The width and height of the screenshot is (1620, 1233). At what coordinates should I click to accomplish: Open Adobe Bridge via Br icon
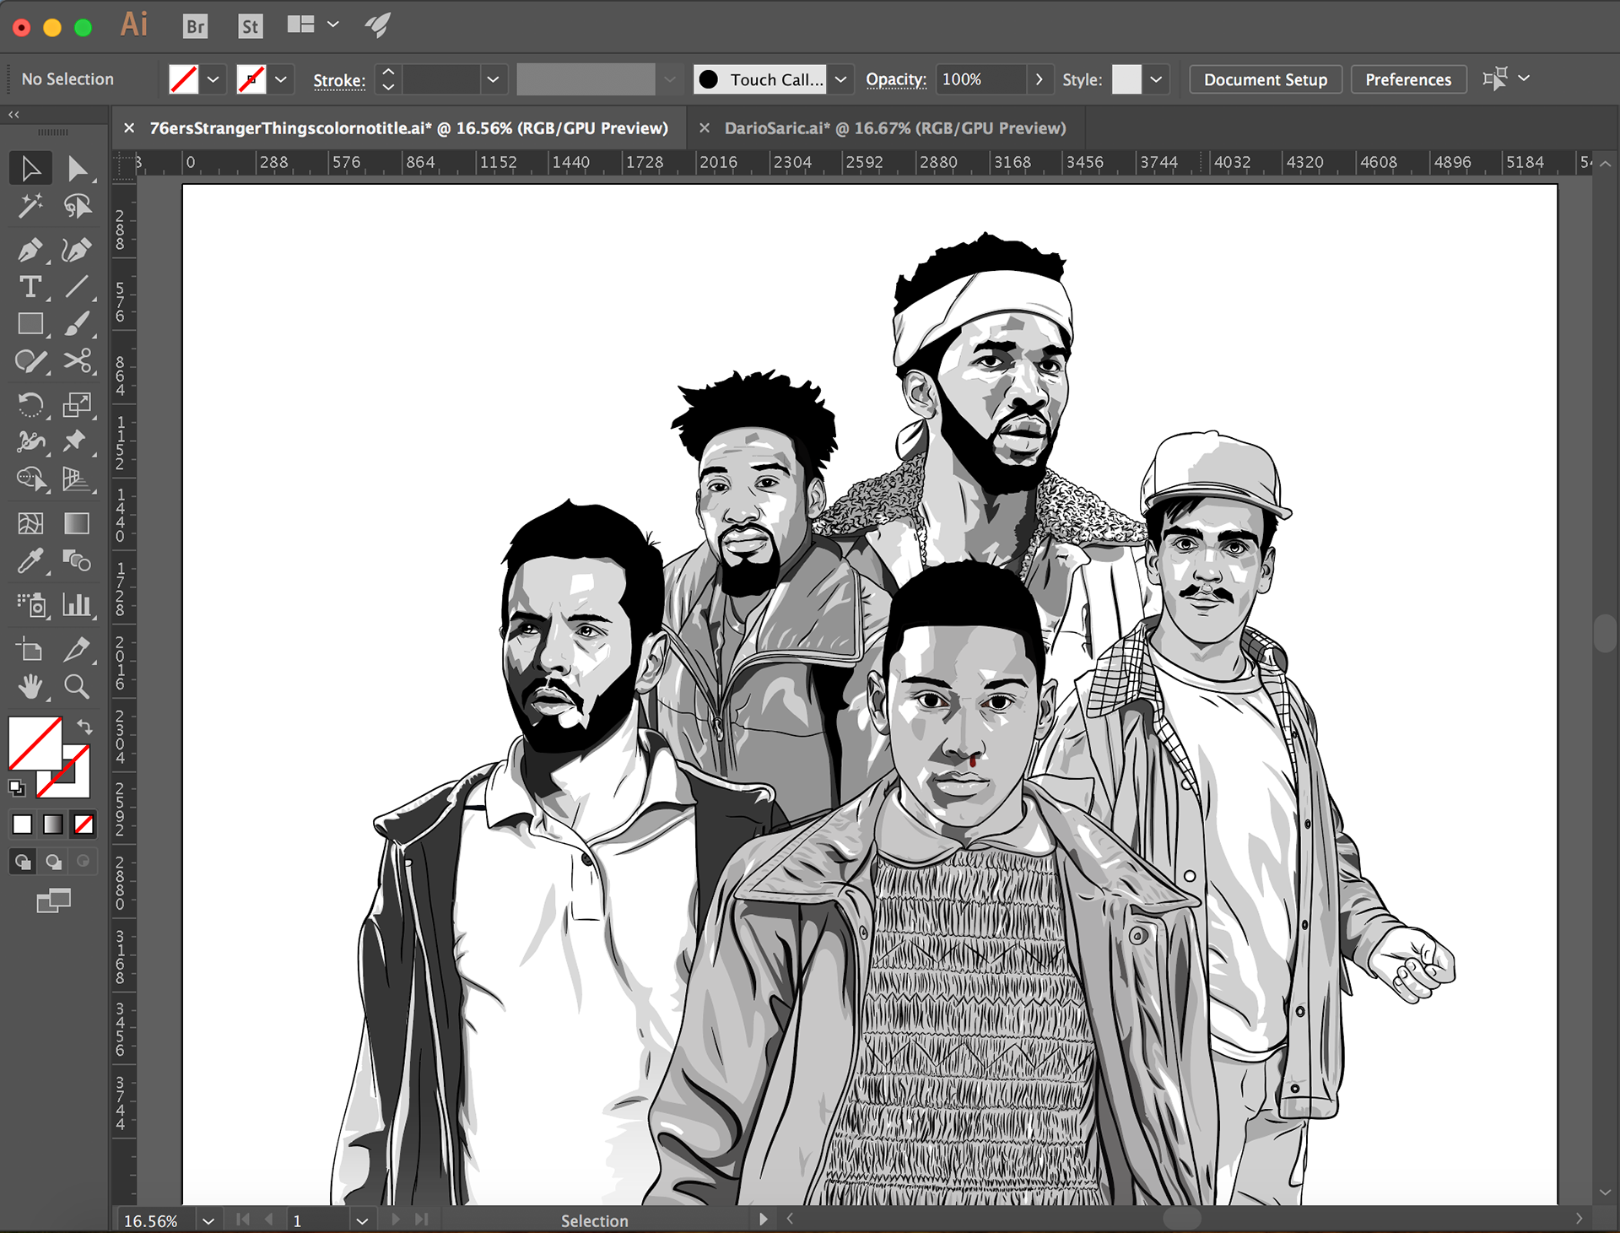click(x=195, y=26)
